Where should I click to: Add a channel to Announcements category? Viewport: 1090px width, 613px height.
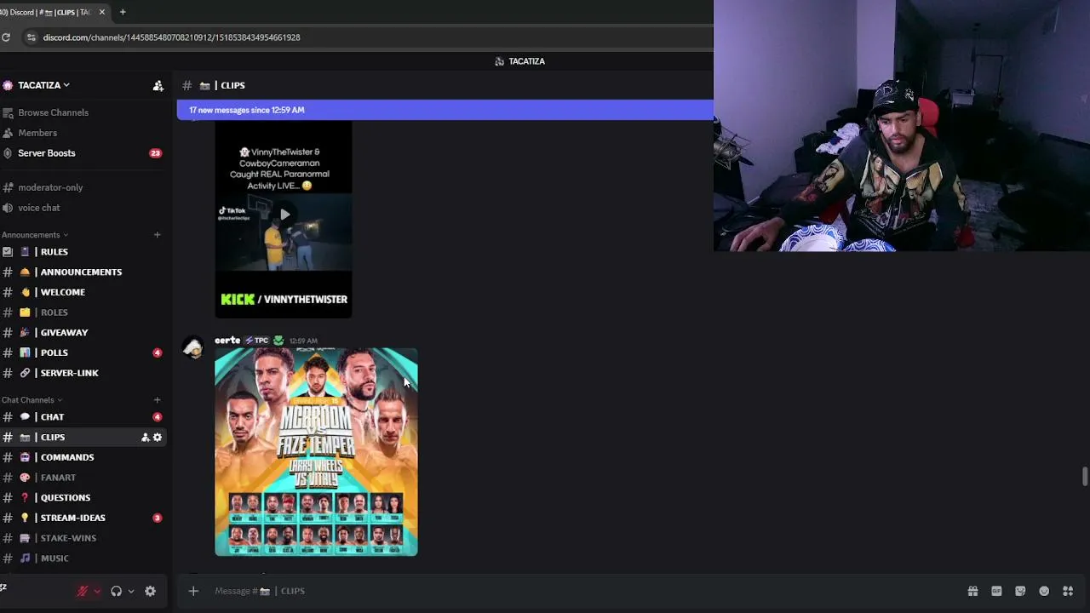[157, 235]
